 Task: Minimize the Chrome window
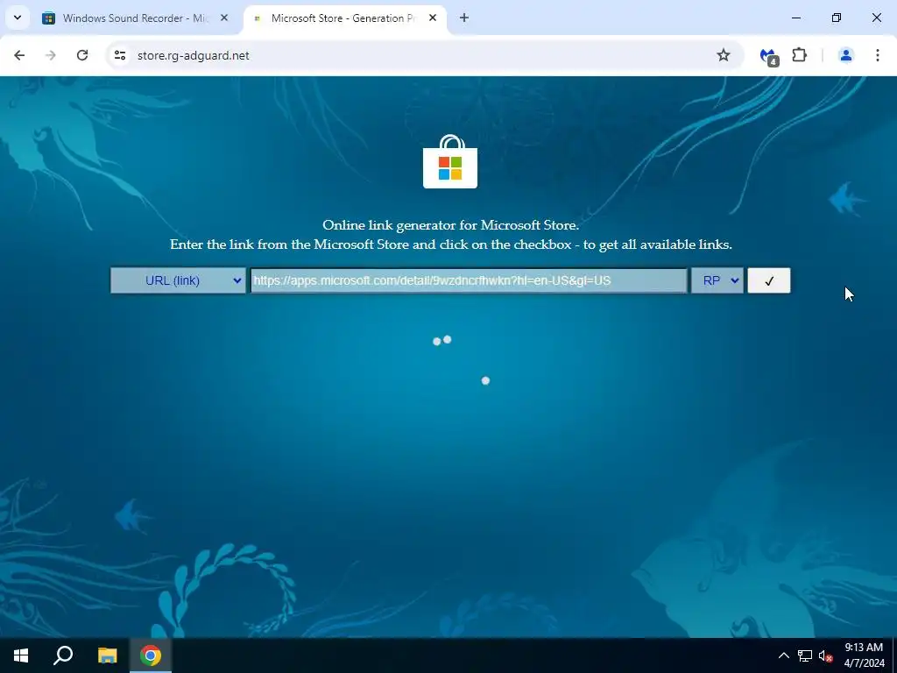[795, 18]
